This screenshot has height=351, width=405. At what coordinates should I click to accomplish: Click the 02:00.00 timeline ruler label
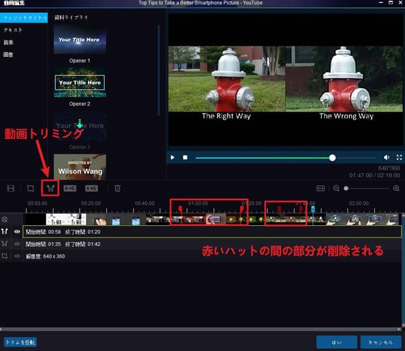tap(359, 203)
